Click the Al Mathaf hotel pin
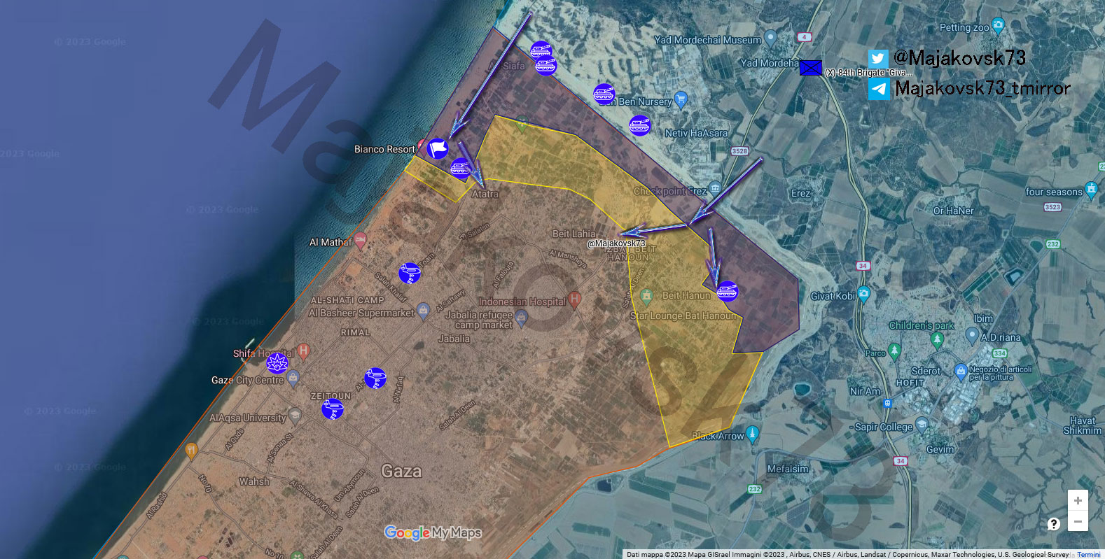Image resolution: width=1105 pixels, height=559 pixels. point(360,241)
